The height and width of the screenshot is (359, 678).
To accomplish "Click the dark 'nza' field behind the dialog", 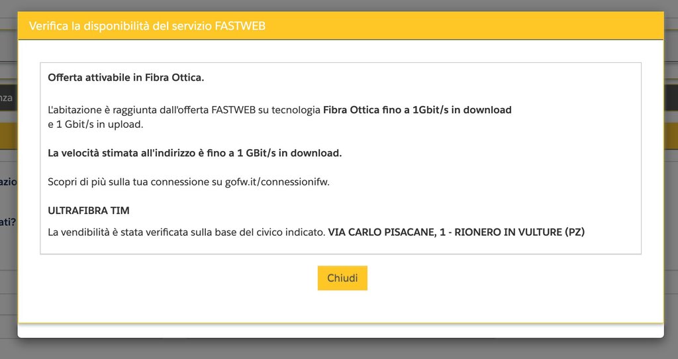I will click(x=7, y=97).
